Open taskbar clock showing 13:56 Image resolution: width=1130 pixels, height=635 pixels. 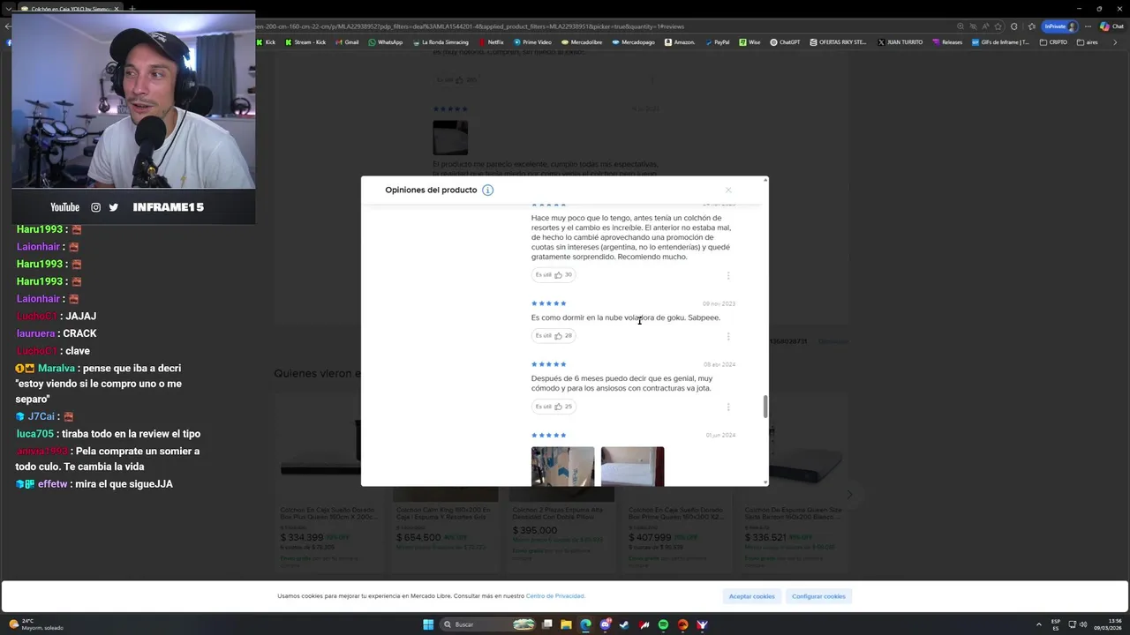click(1108, 624)
